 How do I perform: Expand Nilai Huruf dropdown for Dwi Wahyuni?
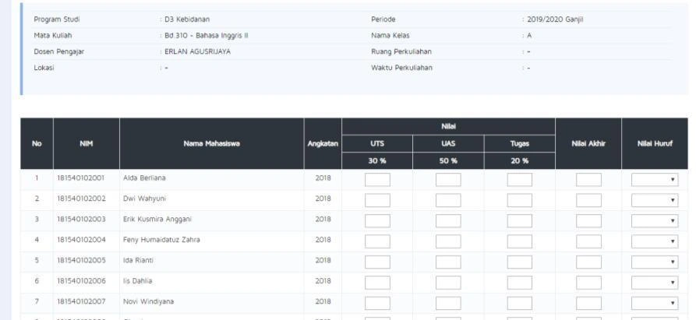(655, 200)
